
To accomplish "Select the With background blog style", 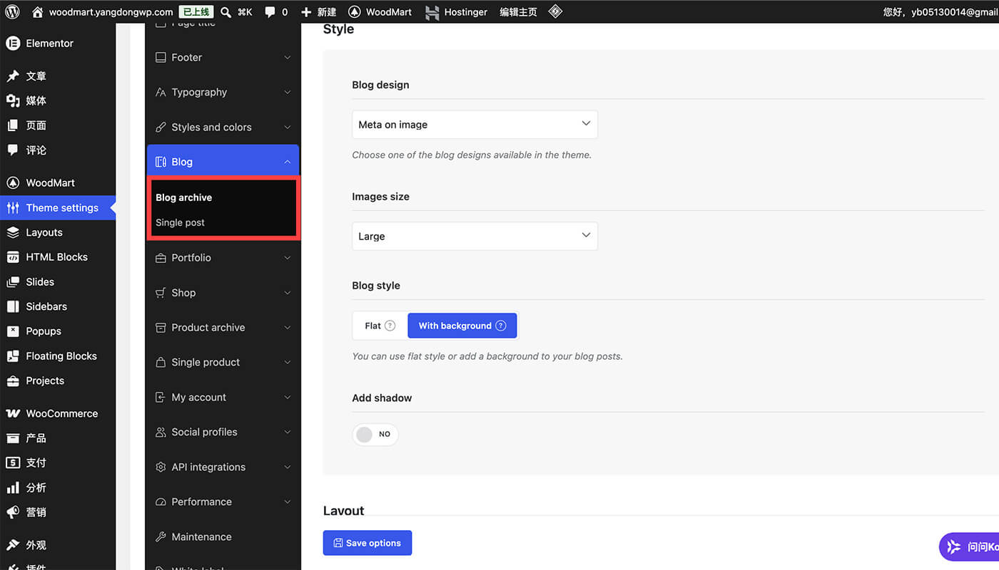I will pyautogui.click(x=462, y=326).
